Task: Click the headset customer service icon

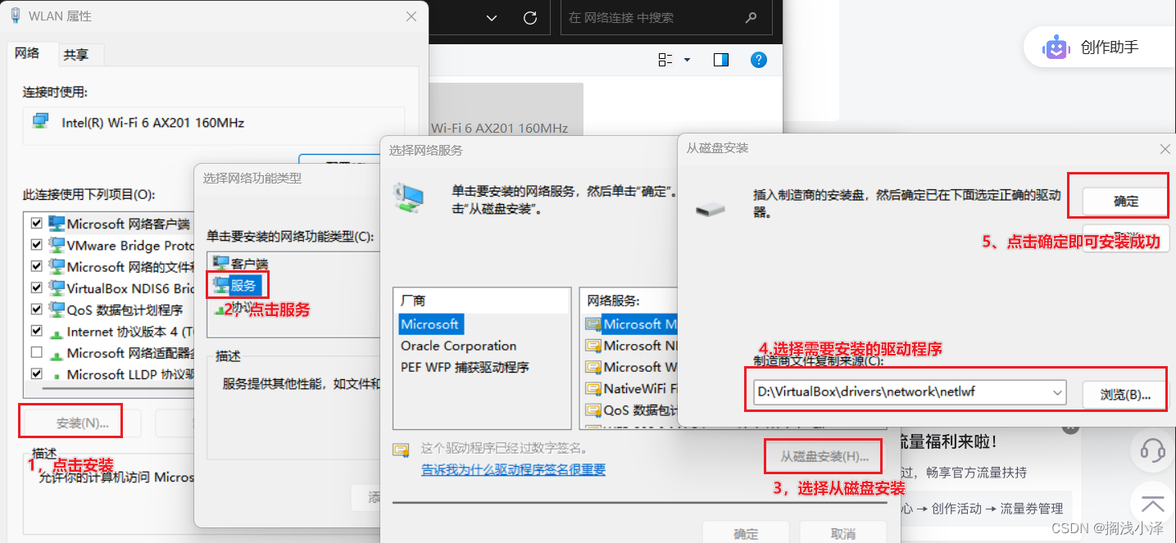Action: click(x=1153, y=450)
